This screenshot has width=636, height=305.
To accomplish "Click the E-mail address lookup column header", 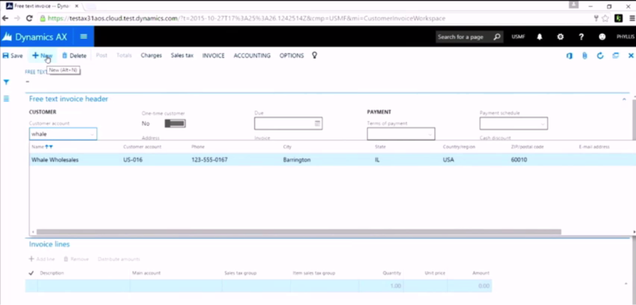I will [x=594, y=147].
